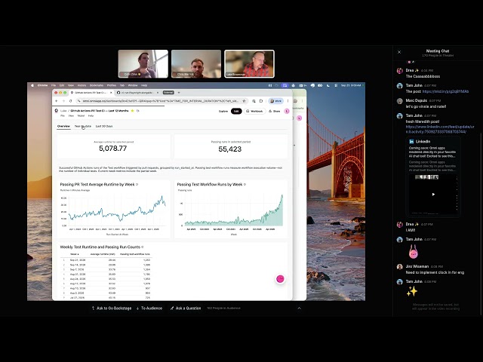Open the linkedin.com feed update link
The width and height of the screenshot is (483, 362).
tap(440, 129)
